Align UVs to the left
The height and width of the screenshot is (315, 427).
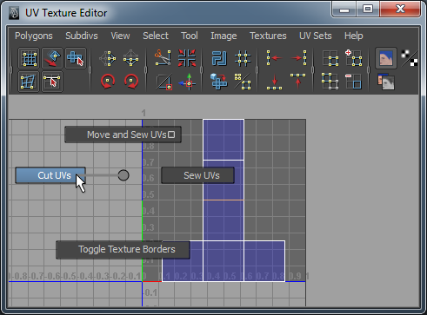274,57
